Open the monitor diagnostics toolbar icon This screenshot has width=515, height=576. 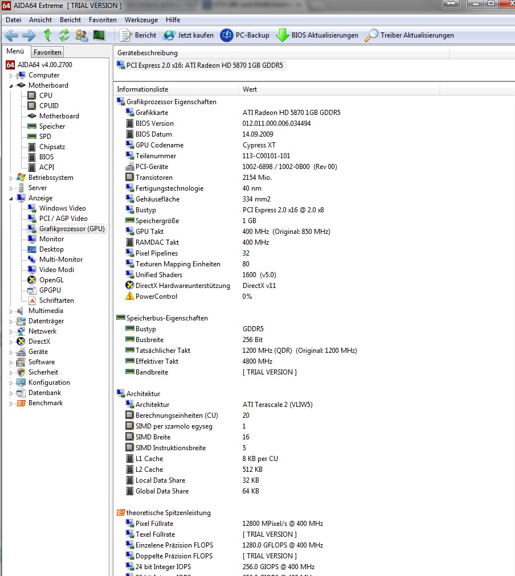tap(99, 35)
